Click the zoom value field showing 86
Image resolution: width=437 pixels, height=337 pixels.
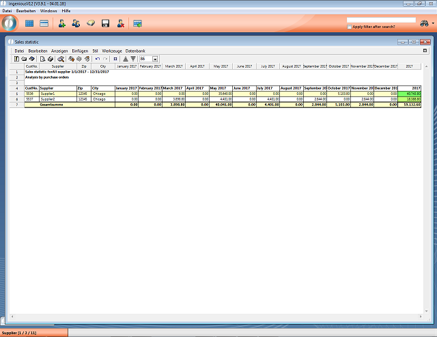[145, 59]
